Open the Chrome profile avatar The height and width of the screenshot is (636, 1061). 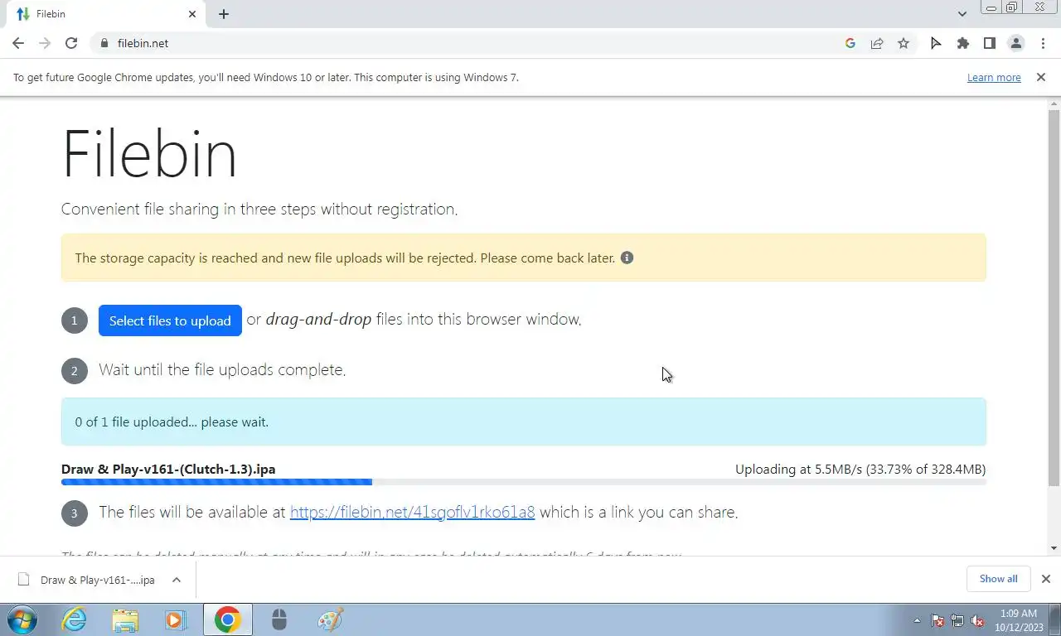(x=1015, y=43)
